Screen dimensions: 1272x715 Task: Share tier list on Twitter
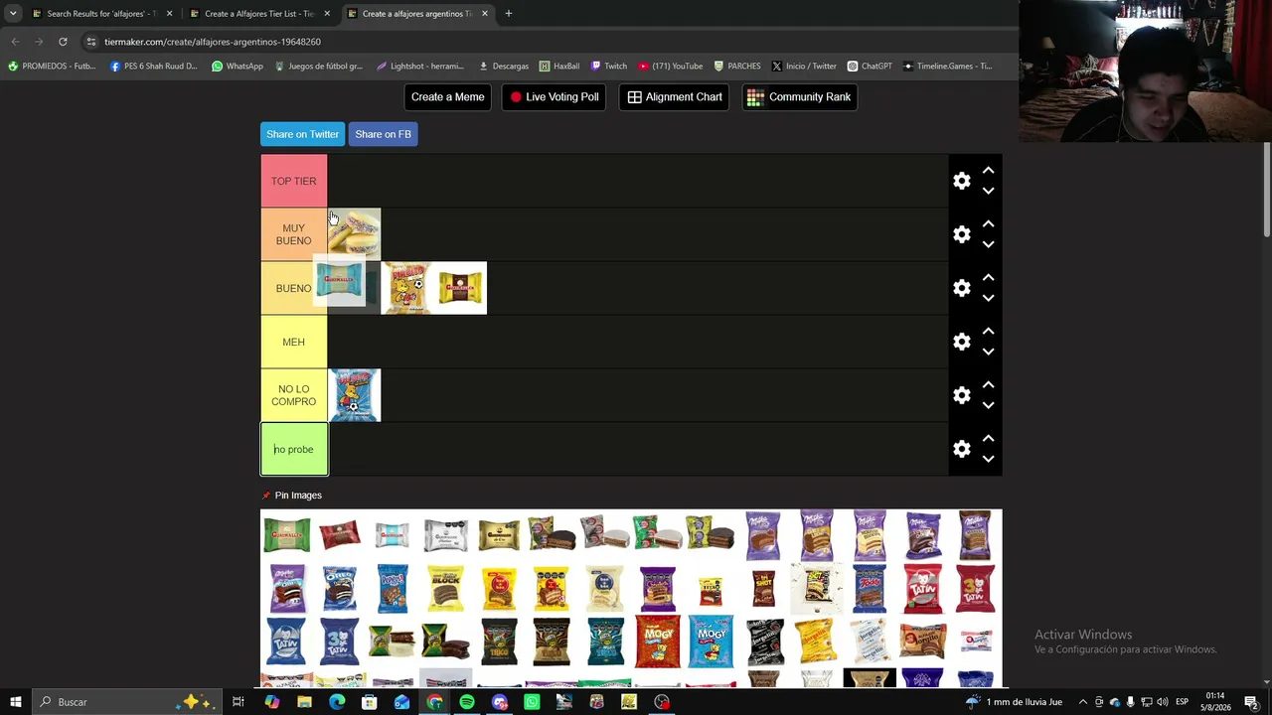tap(302, 134)
